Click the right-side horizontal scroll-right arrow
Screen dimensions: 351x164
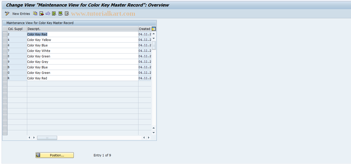pos(149,138)
